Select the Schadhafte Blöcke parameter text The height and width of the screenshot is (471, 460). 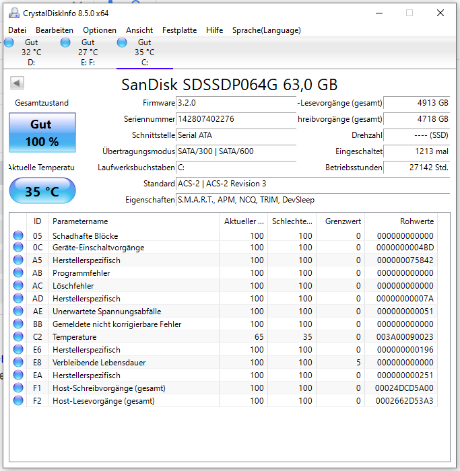click(x=85, y=236)
